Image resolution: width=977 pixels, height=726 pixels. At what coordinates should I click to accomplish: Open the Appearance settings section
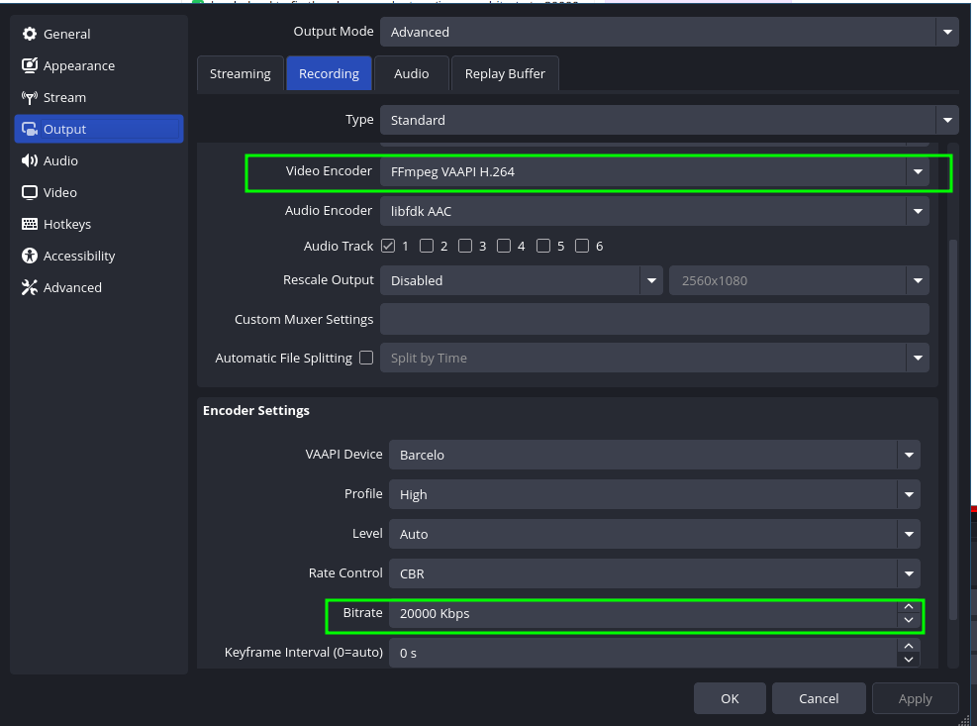[x=99, y=65]
